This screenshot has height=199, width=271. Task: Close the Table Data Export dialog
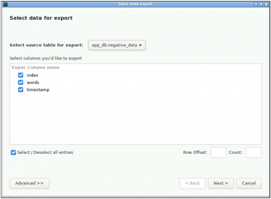point(266,4)
